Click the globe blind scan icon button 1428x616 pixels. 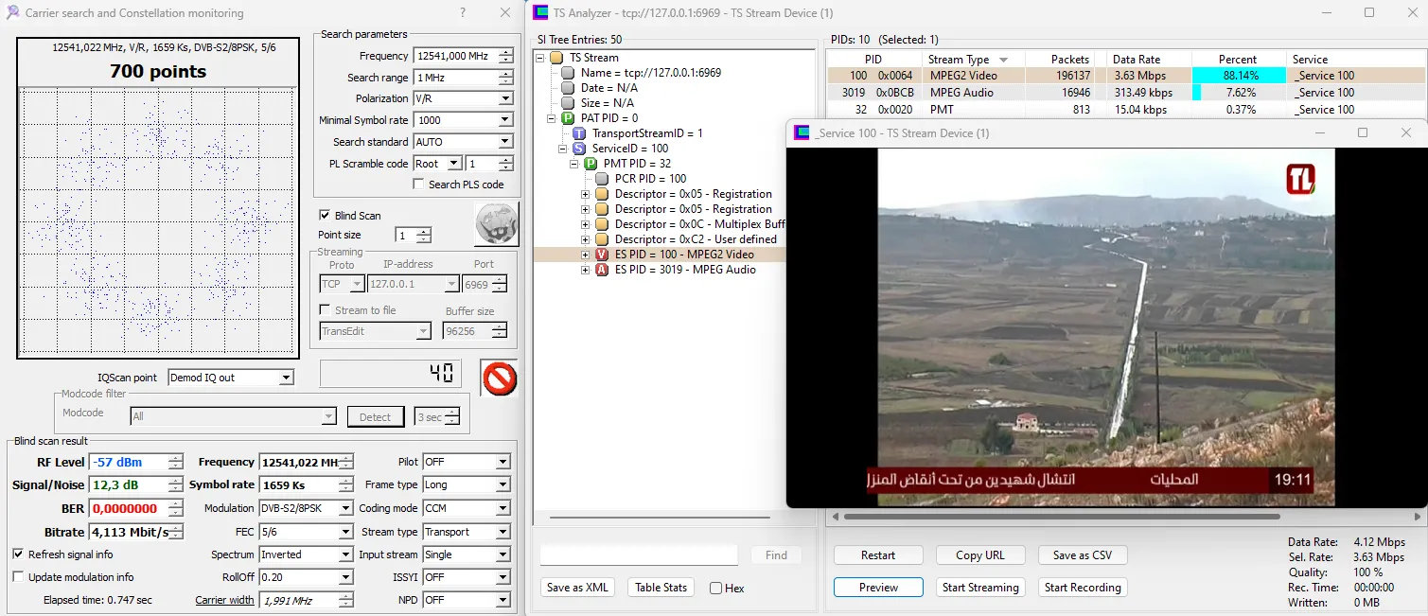coord(497,224)
